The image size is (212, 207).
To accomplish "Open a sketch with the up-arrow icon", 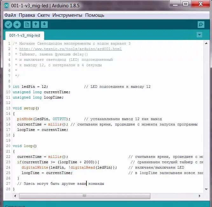I will [x=36, y=25].
